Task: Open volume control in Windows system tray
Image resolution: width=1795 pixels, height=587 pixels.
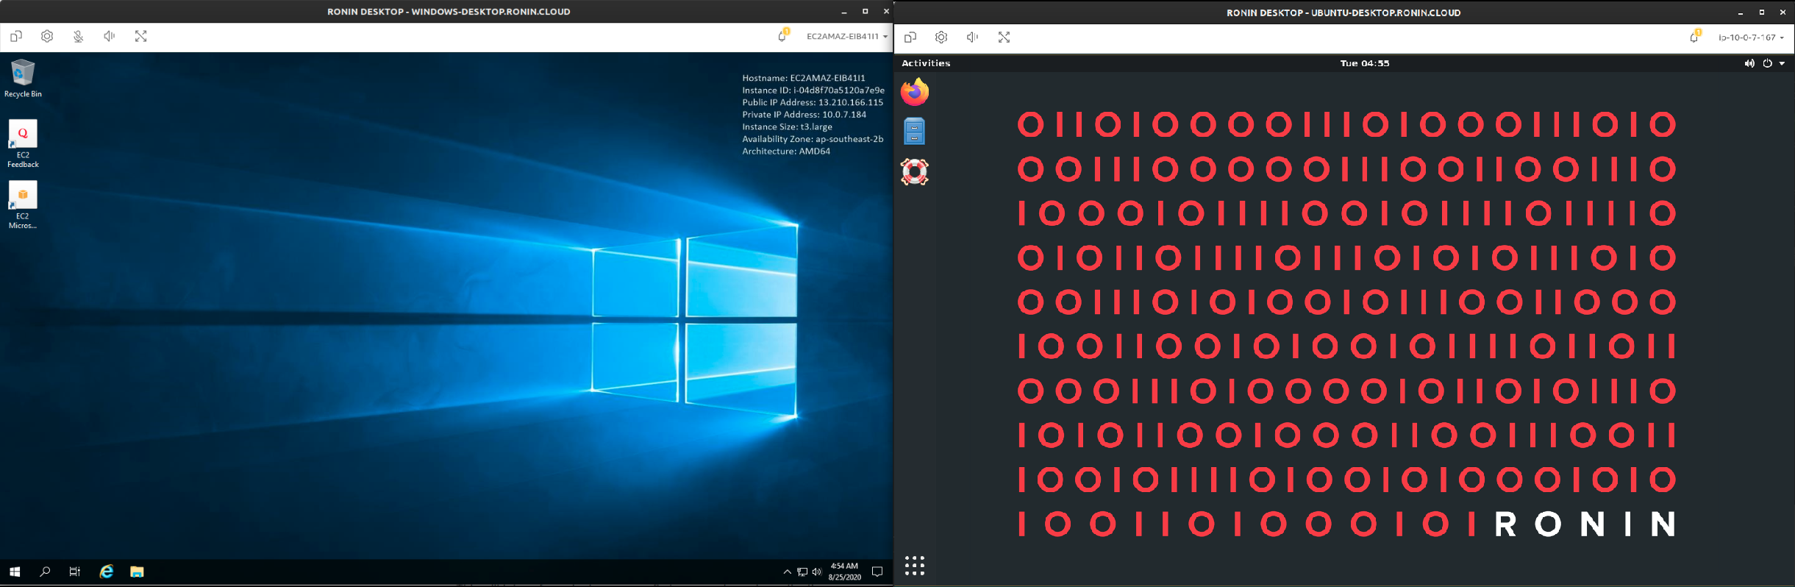Action: [x=816, y=572]
